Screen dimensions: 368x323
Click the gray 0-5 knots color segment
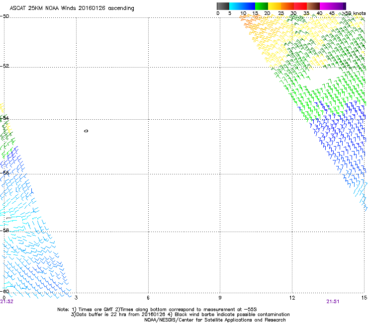[223, 6]
